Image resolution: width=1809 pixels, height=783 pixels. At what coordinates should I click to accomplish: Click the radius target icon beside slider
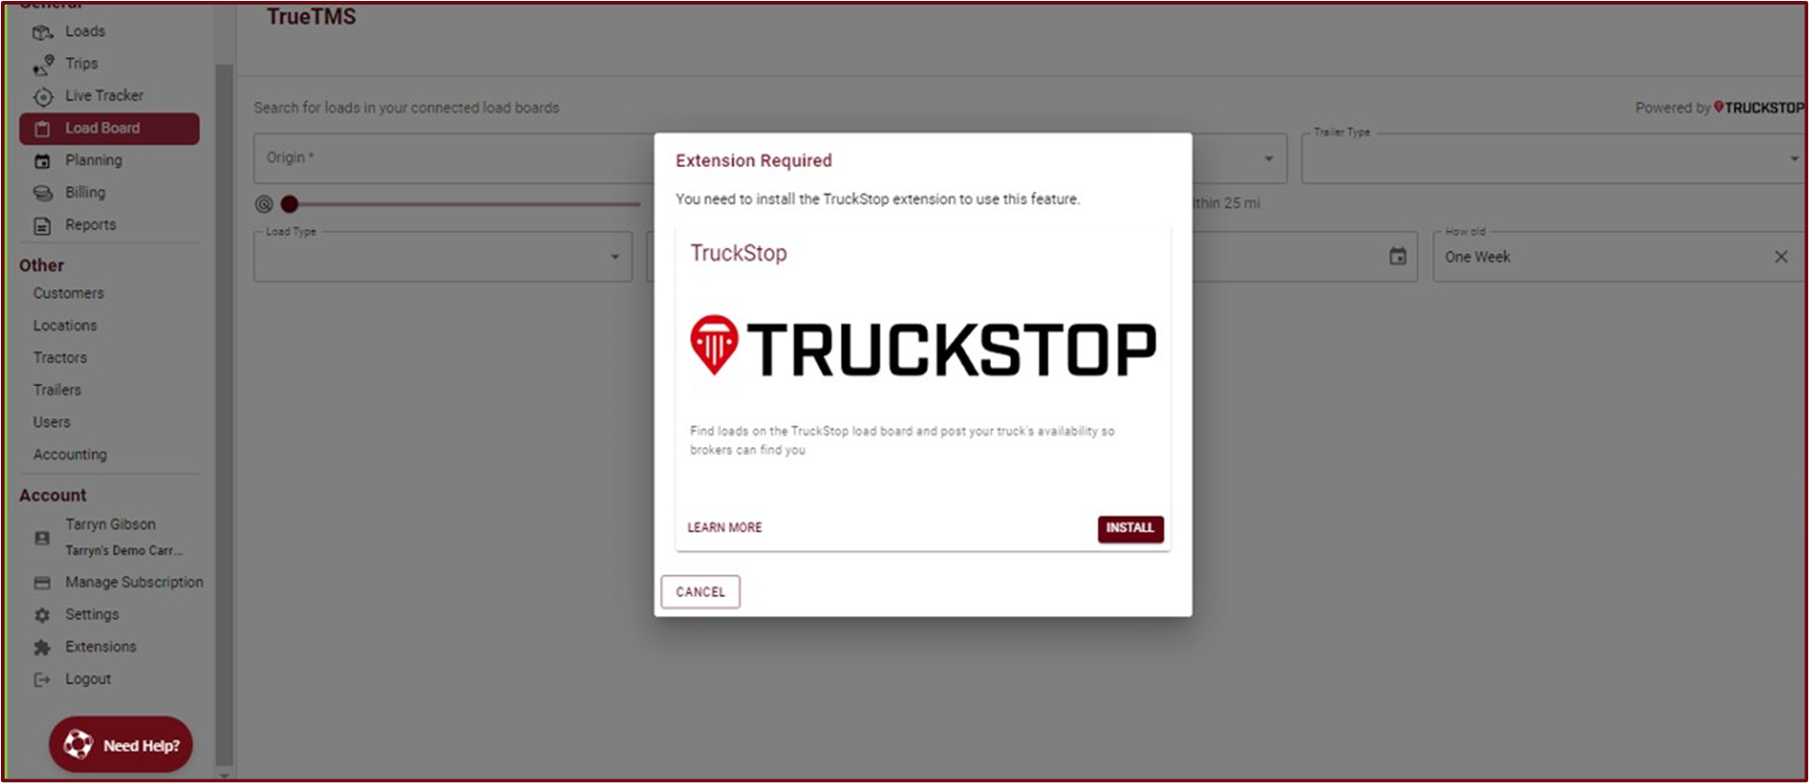click(x=264, y=204)
